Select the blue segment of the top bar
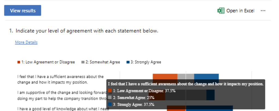Viewport: 279px width, 111px height. pos(206,76)
